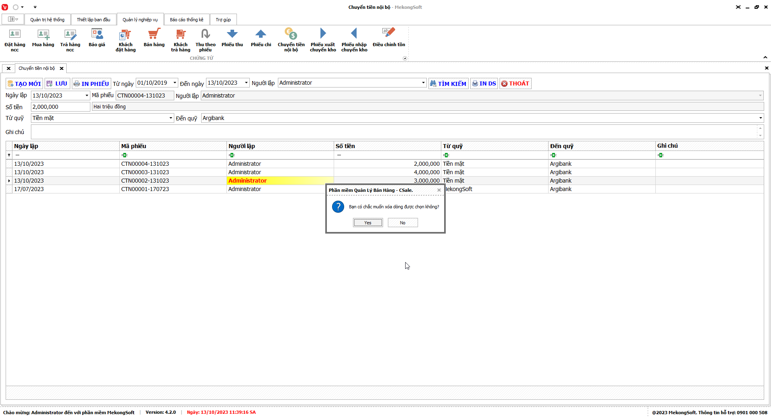Open the Quản trị hệ thống tab
771x417 pixels.
click(47, 20)
